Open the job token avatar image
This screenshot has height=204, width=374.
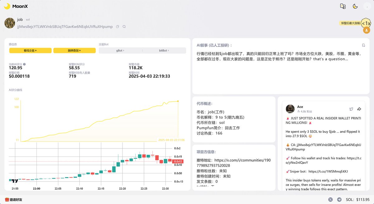(x=9, y=23)
